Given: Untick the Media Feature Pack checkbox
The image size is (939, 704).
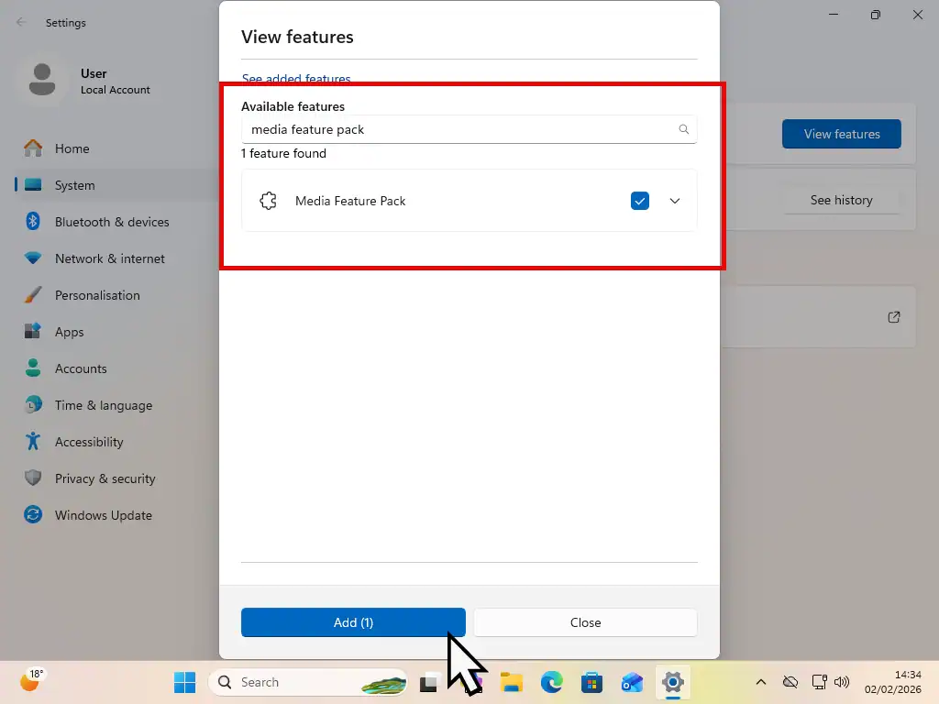Looking at the screenshot, I should pos(640,200).
